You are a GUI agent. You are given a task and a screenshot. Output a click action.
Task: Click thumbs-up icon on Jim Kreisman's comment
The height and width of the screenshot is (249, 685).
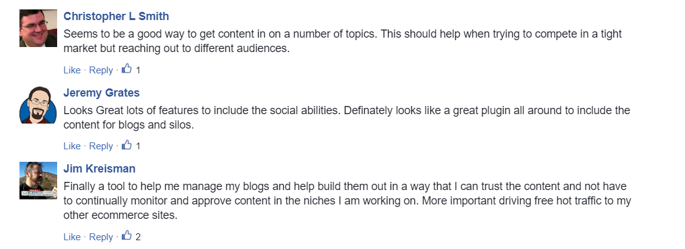[127, 236]
